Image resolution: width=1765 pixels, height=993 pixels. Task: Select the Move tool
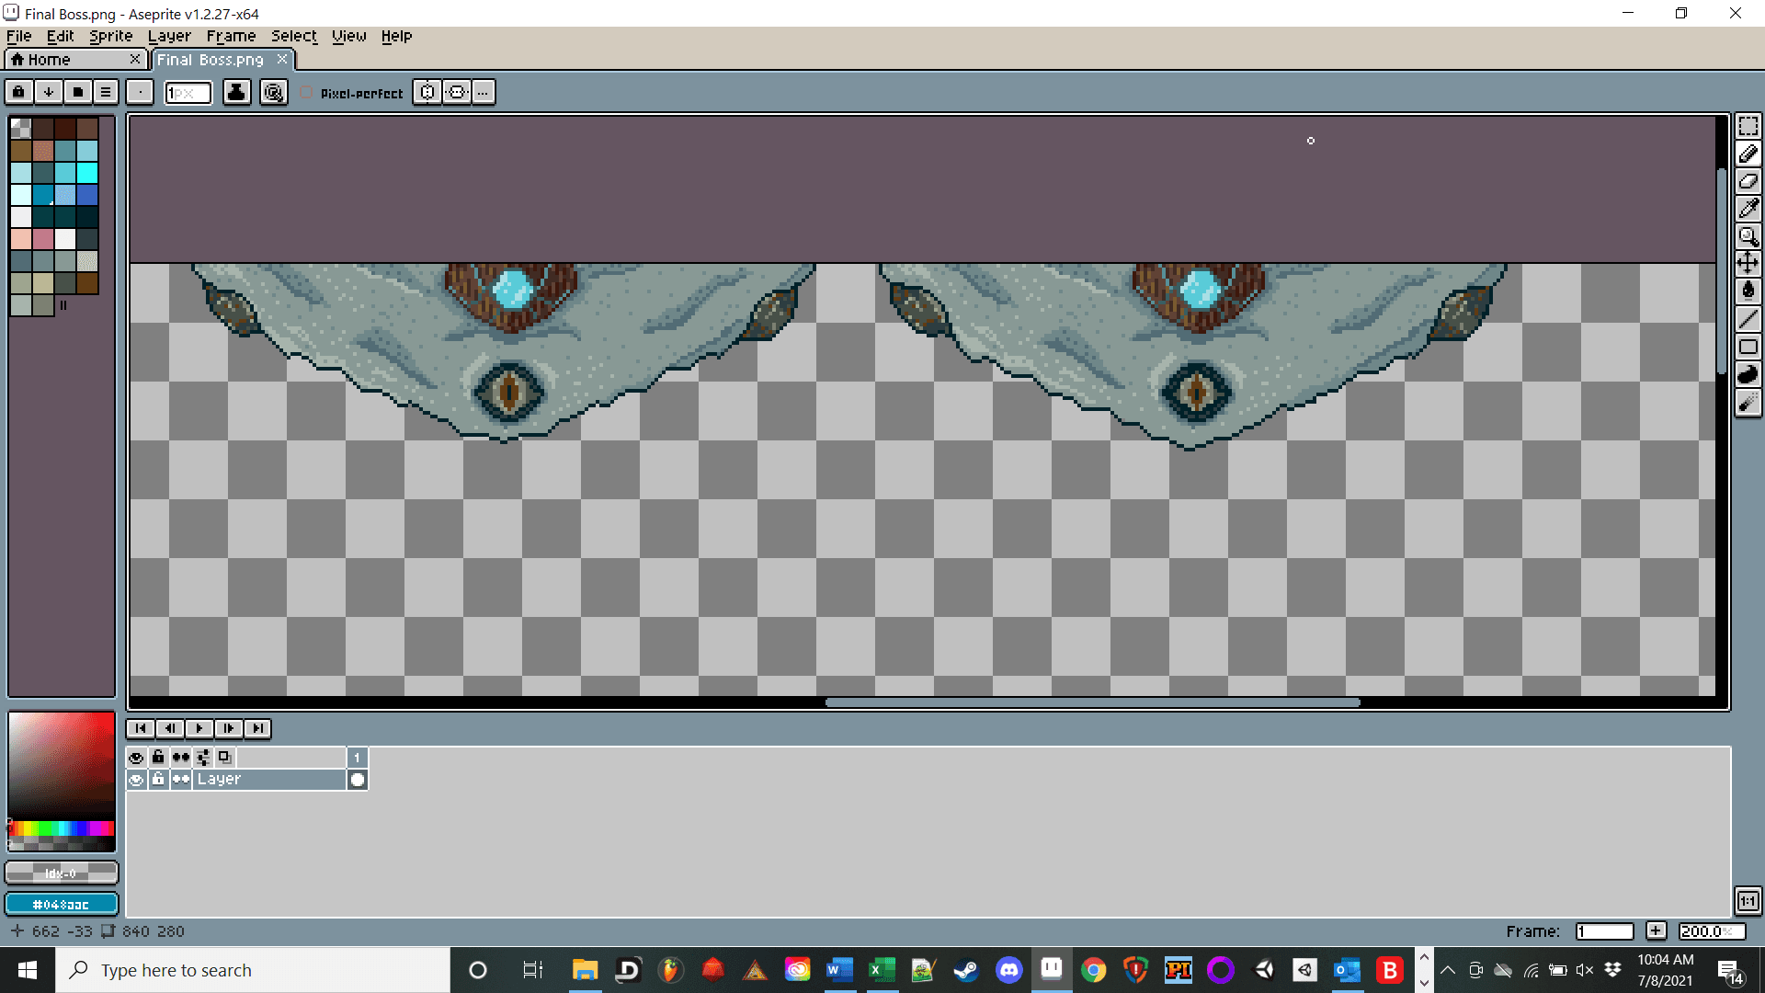[x=1748, y=264]
